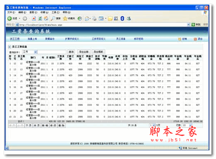216x159 pixels.
Task: Stop page loading with the red X icon
Action: click(x=34, y=19)
